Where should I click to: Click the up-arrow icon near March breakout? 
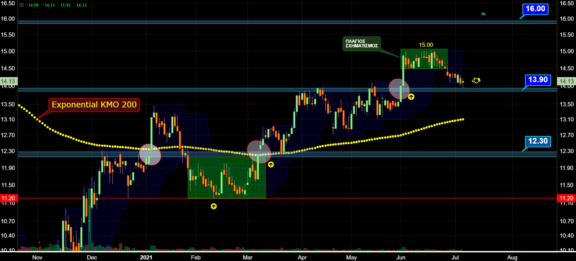[x=271, y=164]
